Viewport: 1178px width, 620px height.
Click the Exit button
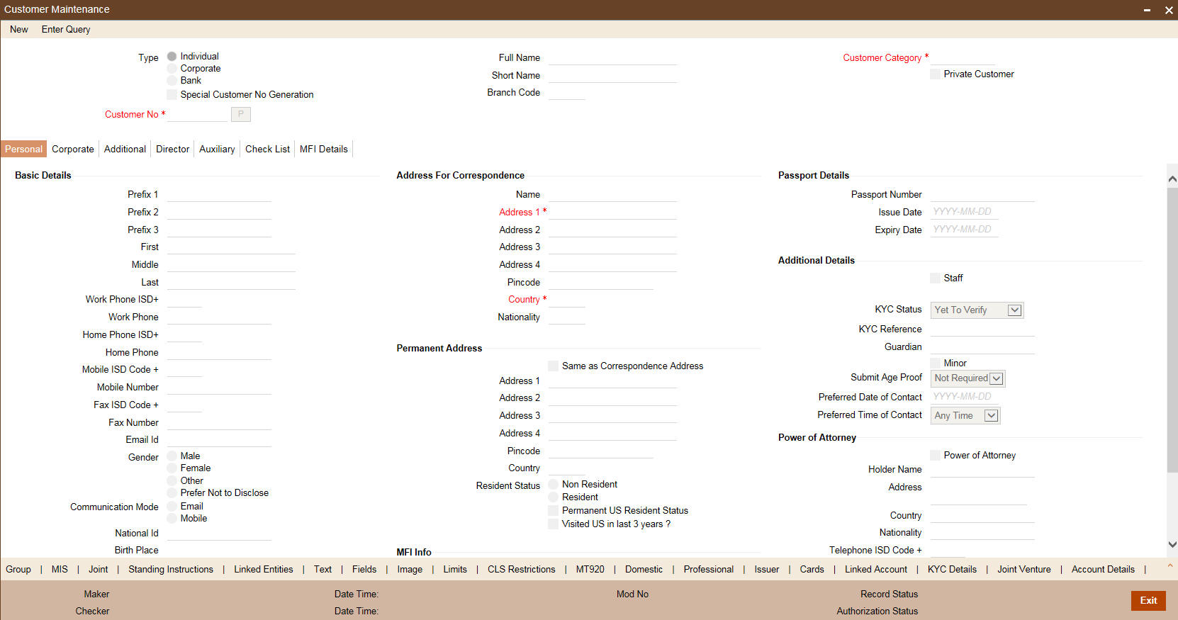[1148, 600]
